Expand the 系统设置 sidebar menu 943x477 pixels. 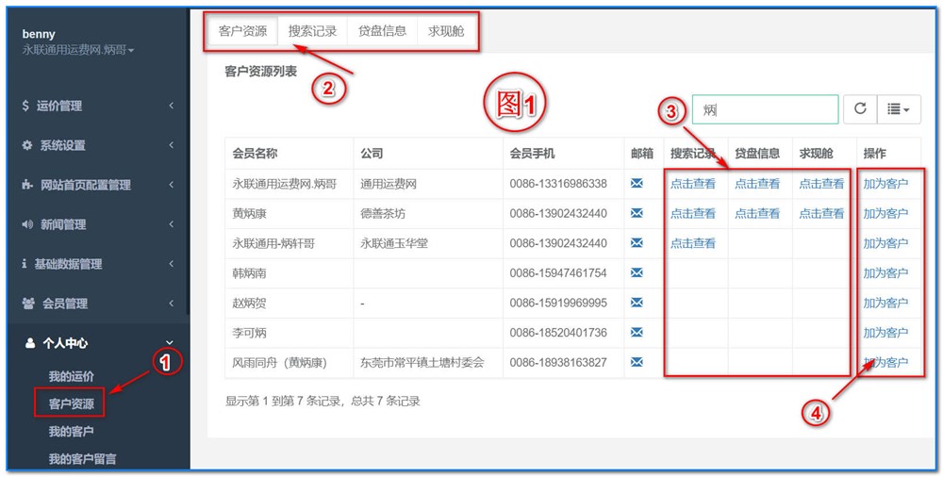pyautogui.click(x=98, y=145)
